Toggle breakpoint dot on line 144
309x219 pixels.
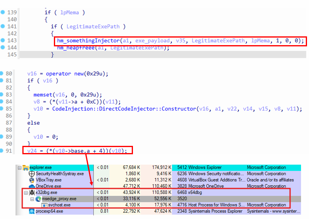pyautogui.click(x=2, y=47)
